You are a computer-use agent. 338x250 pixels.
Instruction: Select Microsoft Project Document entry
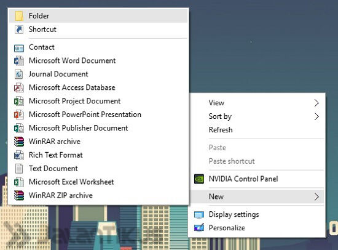coord(98,101)
